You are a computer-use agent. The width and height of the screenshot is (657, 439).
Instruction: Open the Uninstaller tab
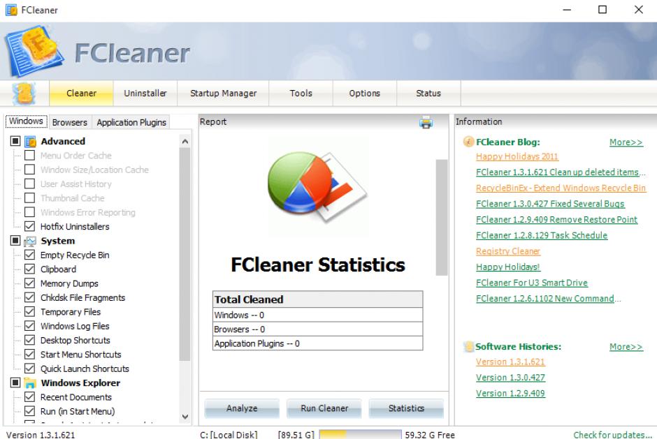point(145,94)
